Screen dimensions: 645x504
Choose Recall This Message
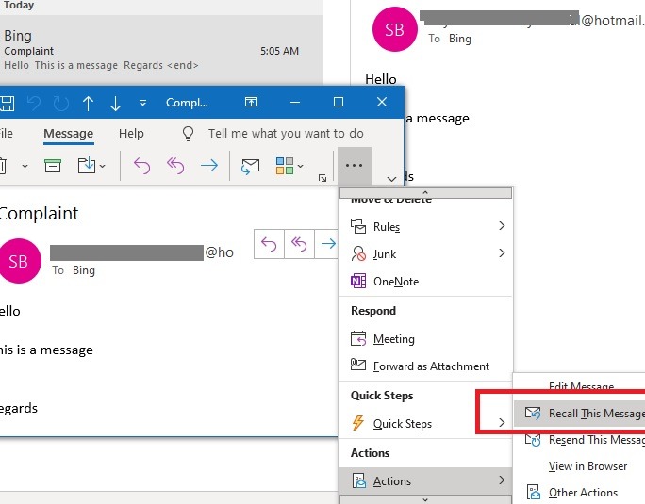point(580,414)
